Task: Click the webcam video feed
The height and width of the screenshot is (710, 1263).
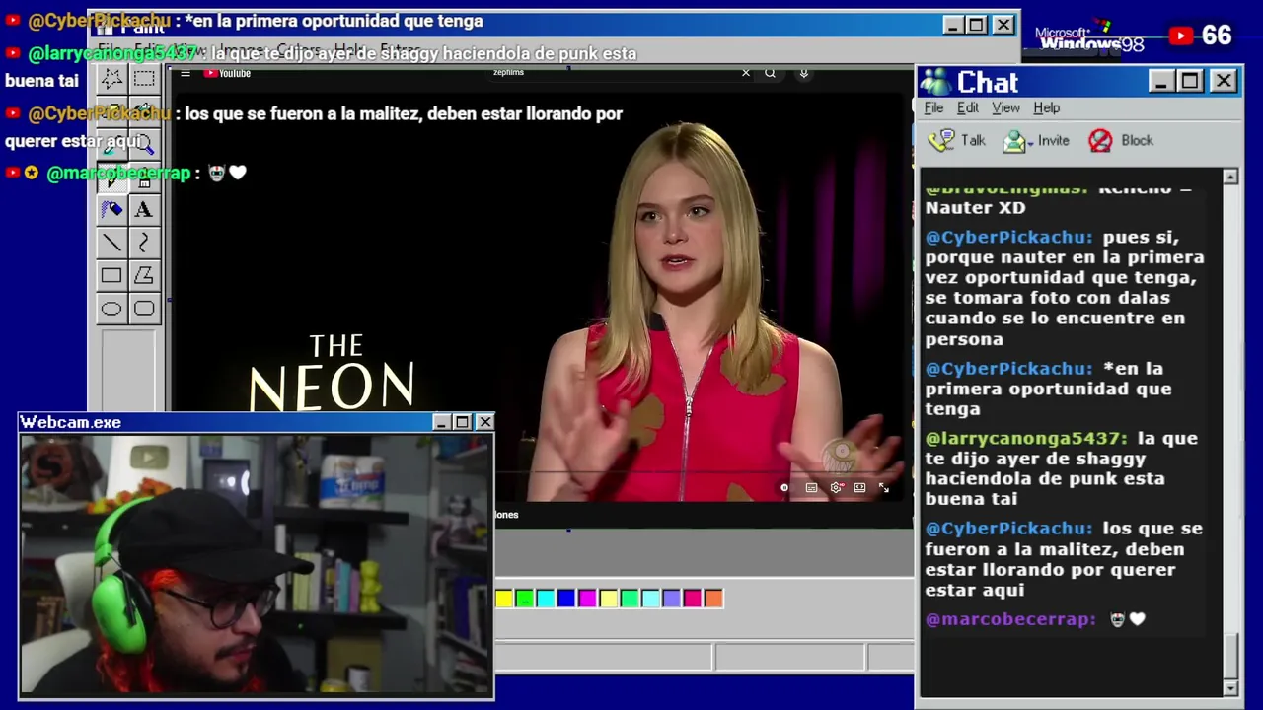Action: (x=257, y=565)
